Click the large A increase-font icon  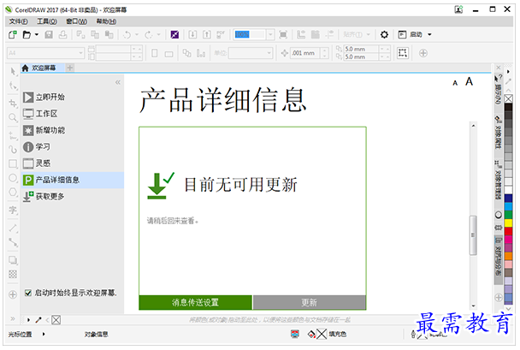[x=469, y=81]
